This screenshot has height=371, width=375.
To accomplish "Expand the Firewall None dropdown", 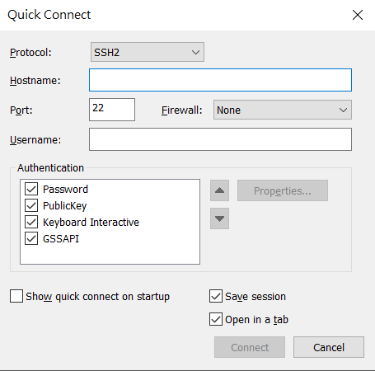I will pos(283,110).
